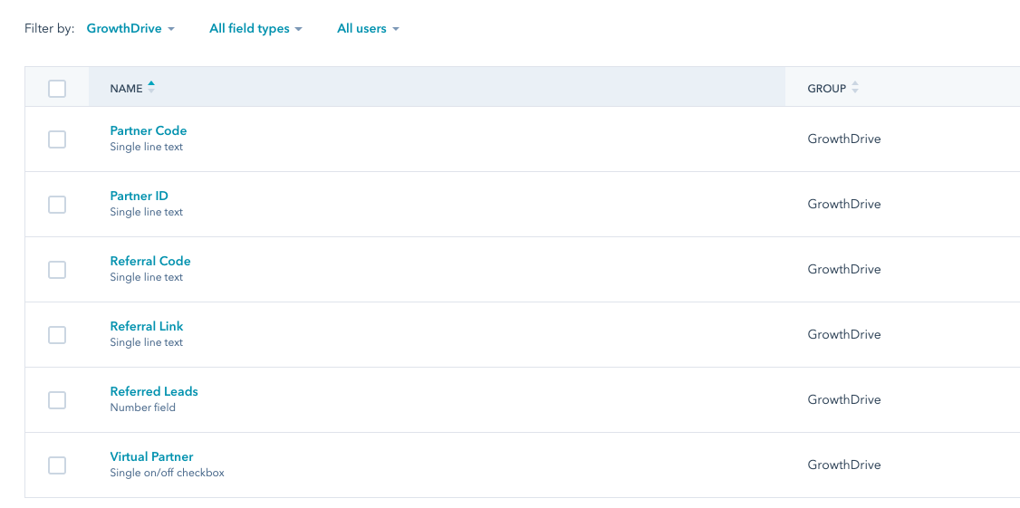1020x508 pixels.
Task: Check the Partner Code row checkbox
Action: pyautogui.click(x=57, y=139)
